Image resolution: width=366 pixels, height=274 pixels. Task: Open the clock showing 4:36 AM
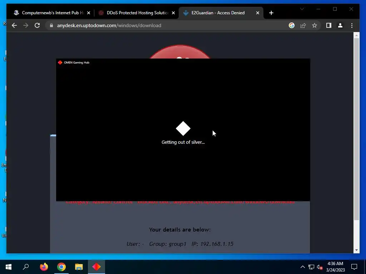pyautogui.click(x=335, y=267)
